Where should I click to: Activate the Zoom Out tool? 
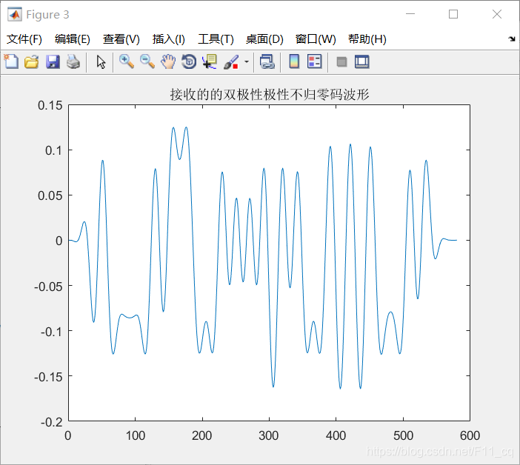point(147,61)
